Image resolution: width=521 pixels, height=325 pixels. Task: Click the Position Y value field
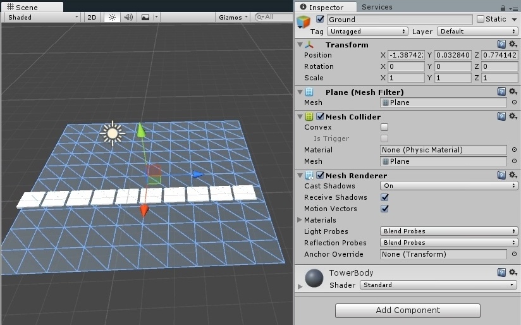[453, 55]
